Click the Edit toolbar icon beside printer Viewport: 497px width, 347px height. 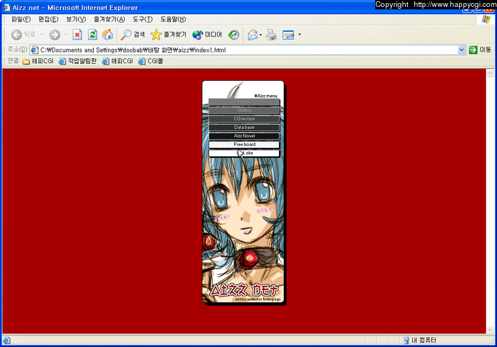[x=288, y=35]
